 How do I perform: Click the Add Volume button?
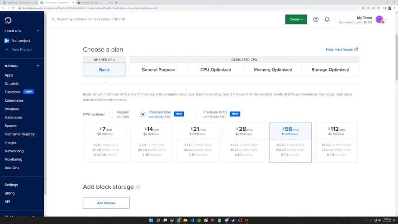click(x=106, y=203)
